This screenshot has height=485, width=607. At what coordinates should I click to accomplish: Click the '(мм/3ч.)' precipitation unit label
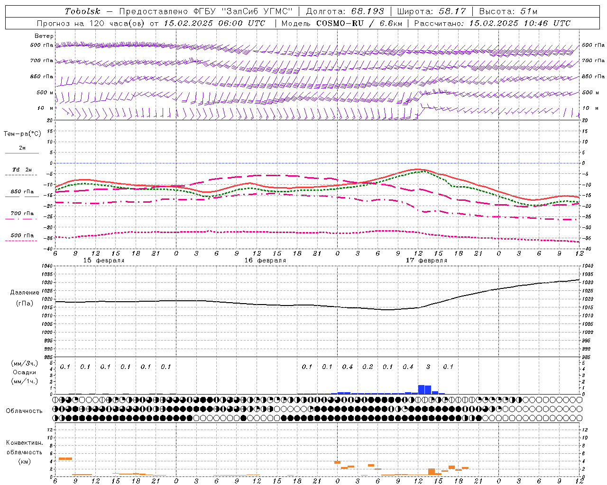tap(24, 364)
